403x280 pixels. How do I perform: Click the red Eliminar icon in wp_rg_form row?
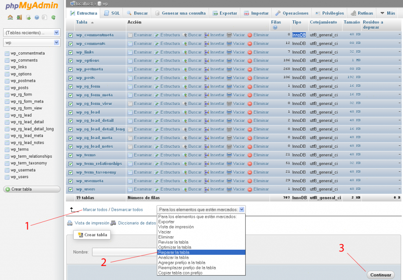250,87
